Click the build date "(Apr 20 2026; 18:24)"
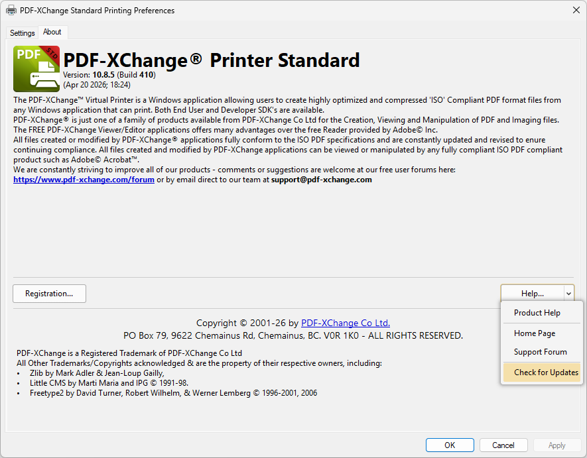This screenshot has height=458, width=587. point(97,85)
